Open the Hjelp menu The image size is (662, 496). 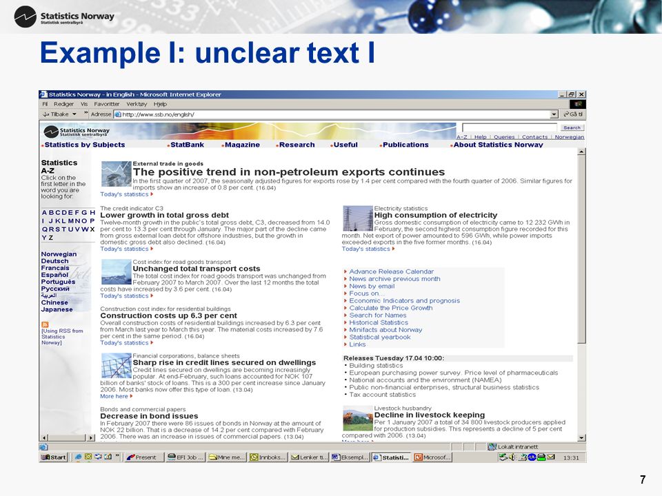click(x=160, y=104)
